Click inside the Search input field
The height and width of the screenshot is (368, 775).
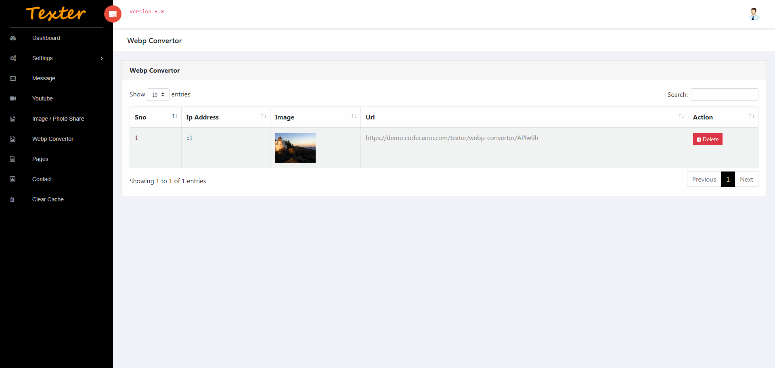724,95
